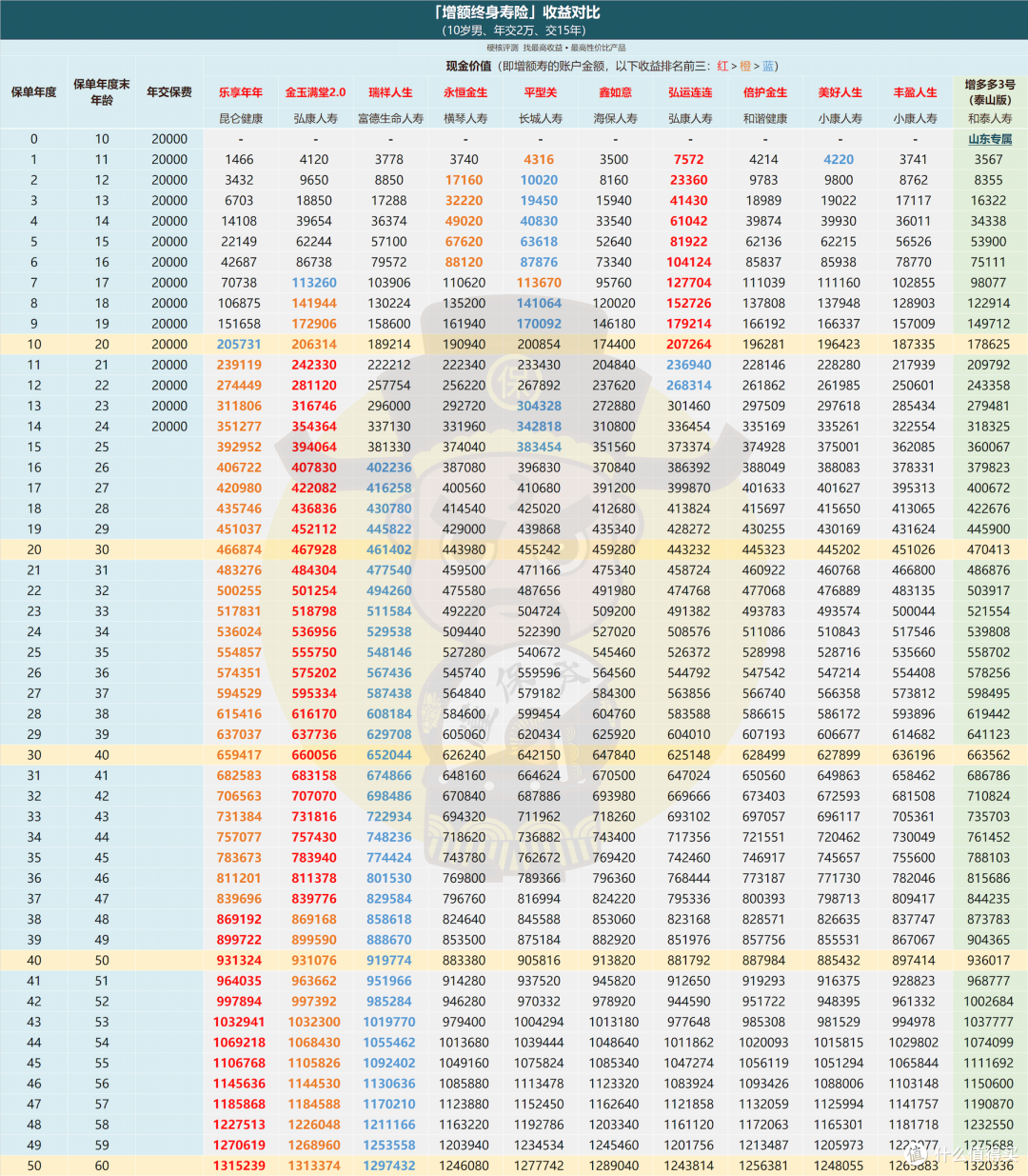The height and width of the screenshot is (1176, 1028).
Task: Click the 647840 cell in 鑫如意 column
Action: pyautogui.click(x=614, y=755)
